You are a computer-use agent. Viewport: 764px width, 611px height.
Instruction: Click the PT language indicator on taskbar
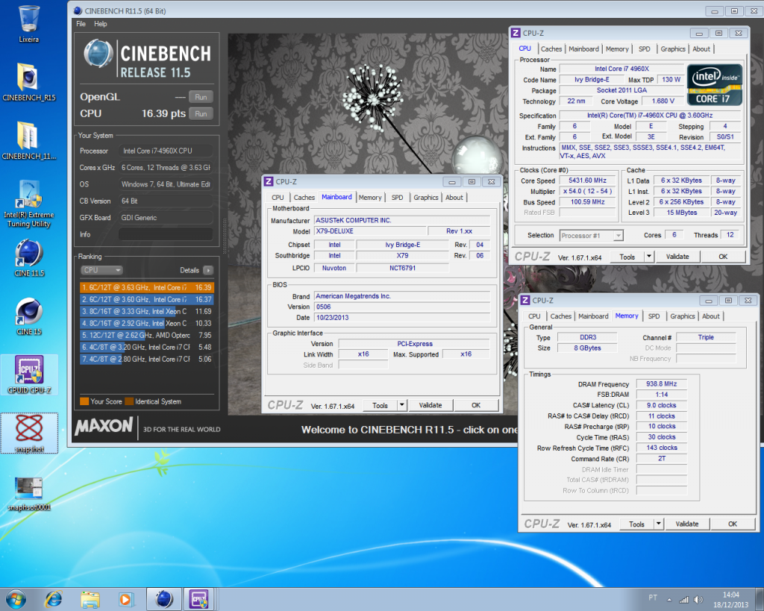[652, 598]
